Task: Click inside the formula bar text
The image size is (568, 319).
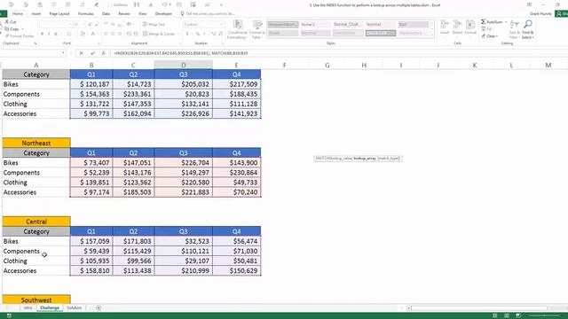Action: click(x=180, y=53)
